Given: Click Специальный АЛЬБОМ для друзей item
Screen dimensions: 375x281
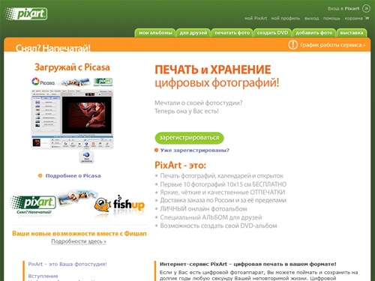Looking at the screenshot, I should [x=211, y=217].
